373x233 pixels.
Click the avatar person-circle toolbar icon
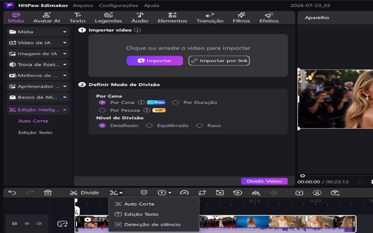pyautogui.click(x=317, y=193)
